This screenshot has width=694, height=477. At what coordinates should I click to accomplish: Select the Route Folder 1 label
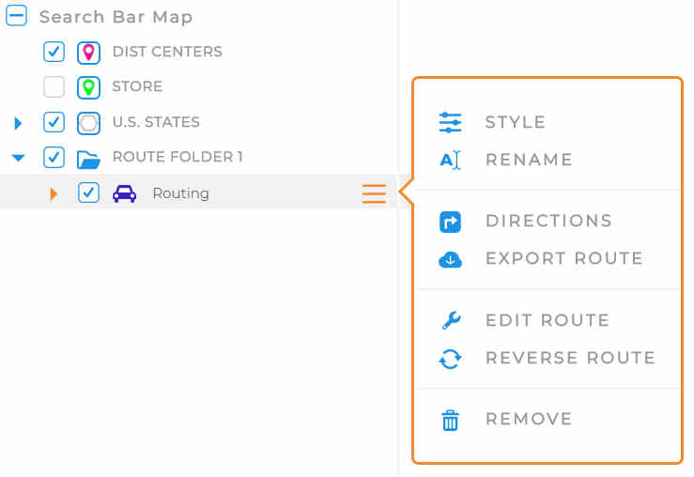[x=177, y=157]
